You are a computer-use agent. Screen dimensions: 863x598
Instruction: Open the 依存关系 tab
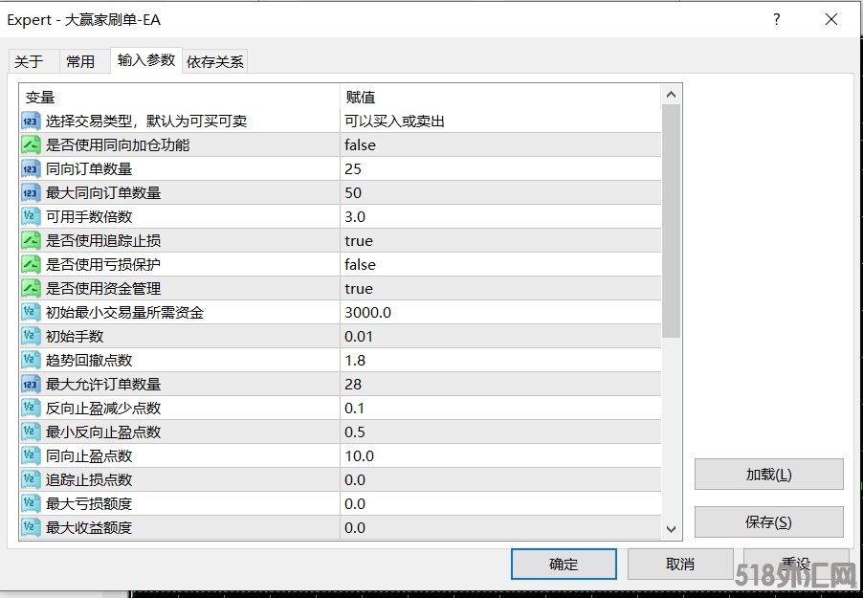pyautogui.click(x=215, y=61)
